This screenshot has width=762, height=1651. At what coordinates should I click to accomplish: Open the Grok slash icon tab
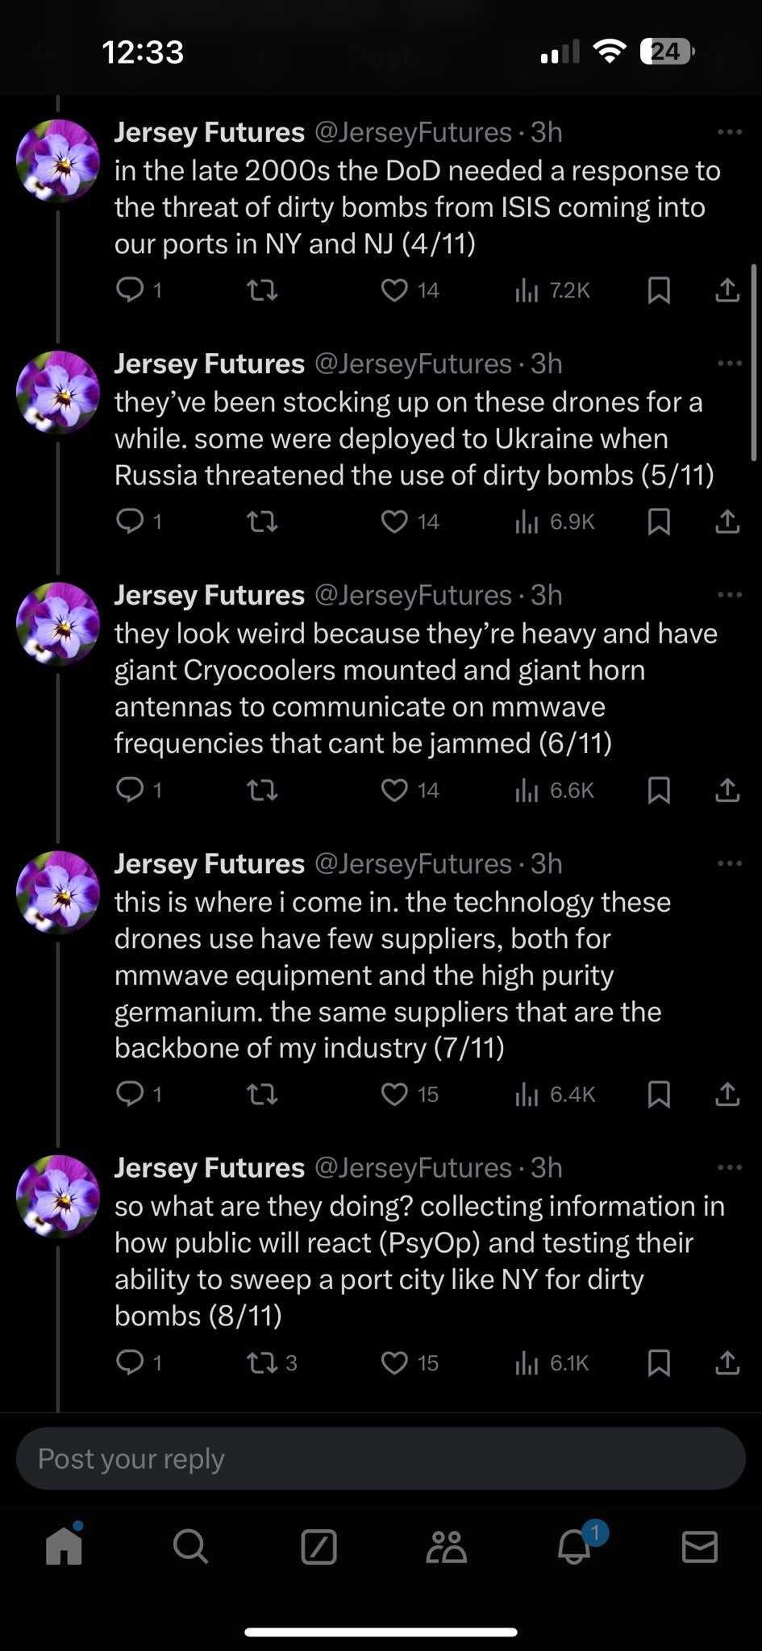[319, 1547]
